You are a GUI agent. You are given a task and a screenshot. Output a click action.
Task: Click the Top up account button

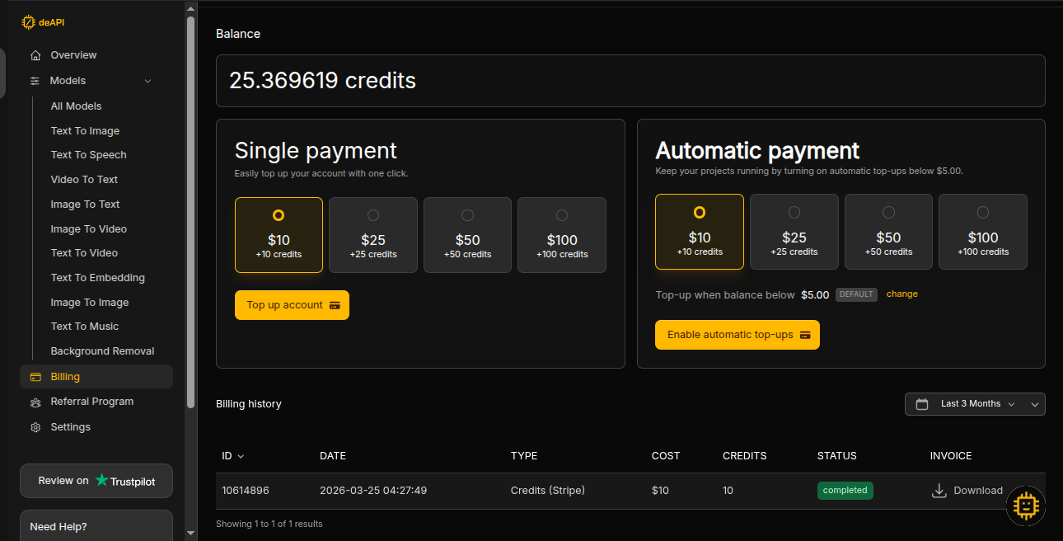(292, 305)
